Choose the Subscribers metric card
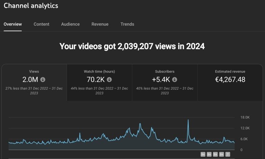Viewport: 265px width, 159px height. point(165,82)
